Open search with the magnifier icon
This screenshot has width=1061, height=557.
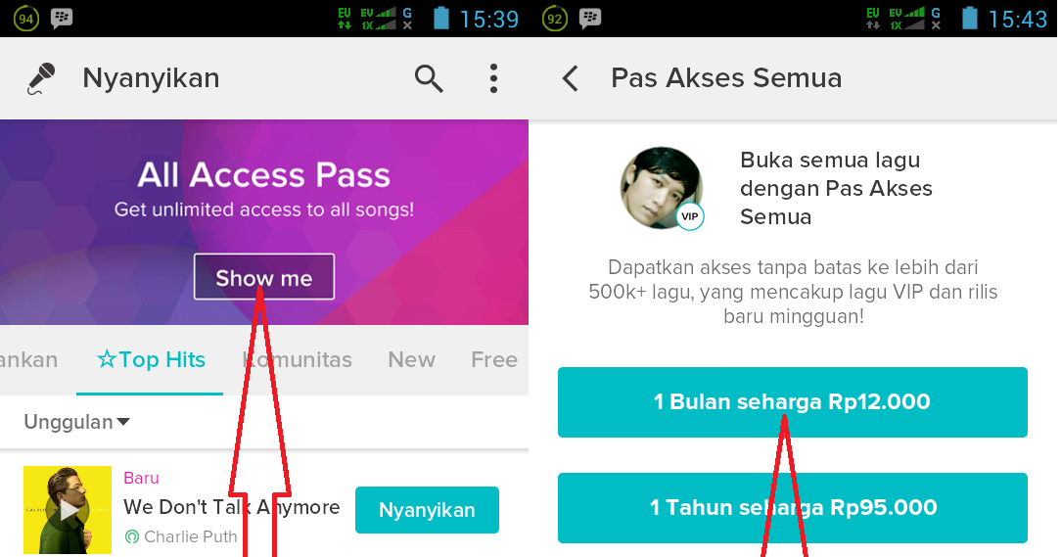coord(429,78)
